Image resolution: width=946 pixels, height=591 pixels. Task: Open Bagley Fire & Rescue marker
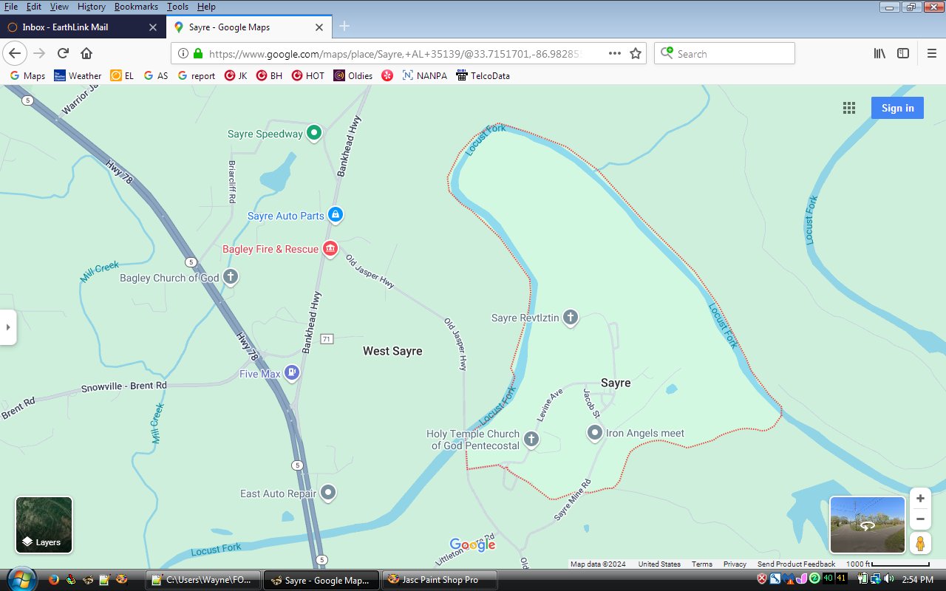[x=330, y=249]
